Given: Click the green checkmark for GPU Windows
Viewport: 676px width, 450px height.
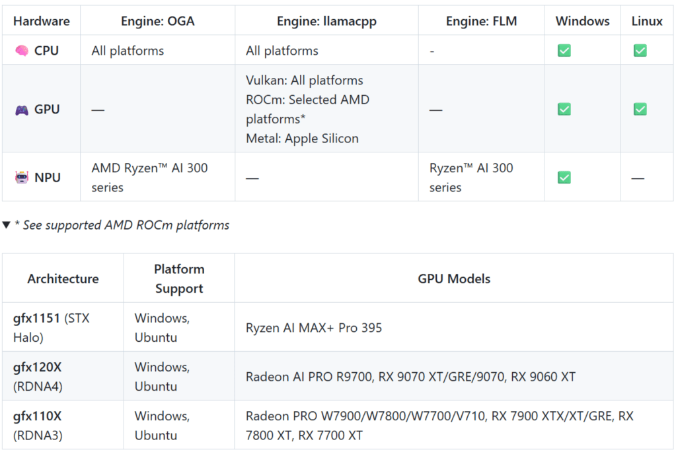Looking at the screenshot, I should pyautogui.click(x=564, y=110).
